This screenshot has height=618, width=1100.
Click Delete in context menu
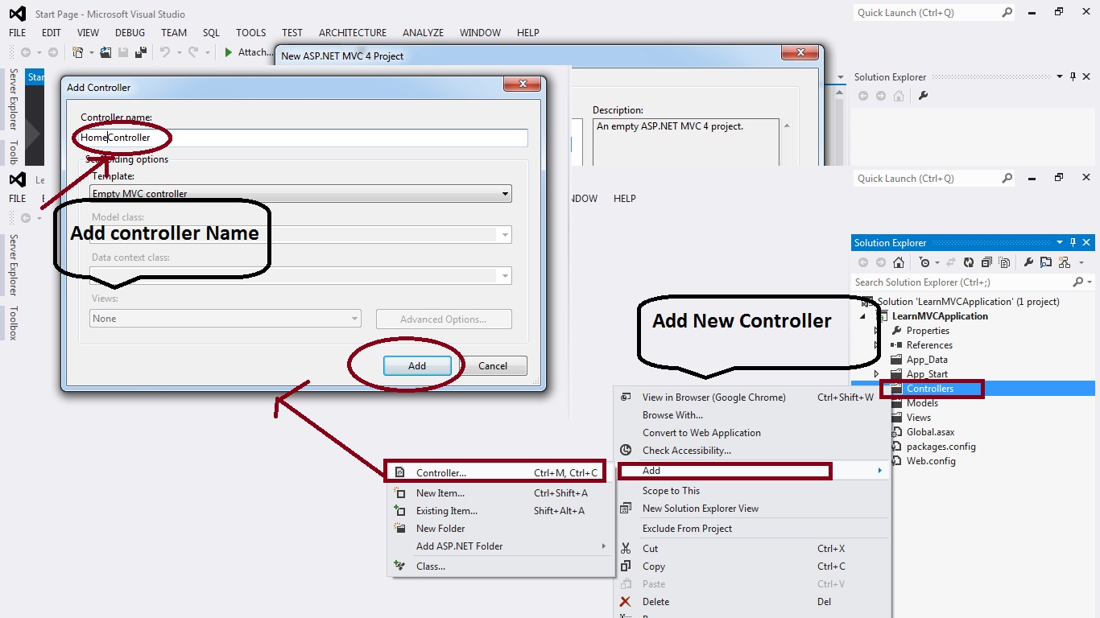coord(752,602)
